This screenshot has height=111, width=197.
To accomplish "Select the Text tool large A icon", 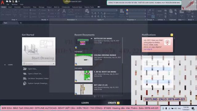I will [x=64, y=11].
